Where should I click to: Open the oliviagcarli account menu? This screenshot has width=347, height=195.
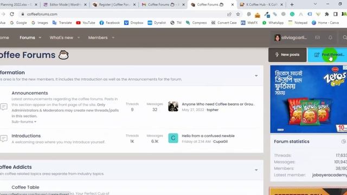click(x=291, y=37)
